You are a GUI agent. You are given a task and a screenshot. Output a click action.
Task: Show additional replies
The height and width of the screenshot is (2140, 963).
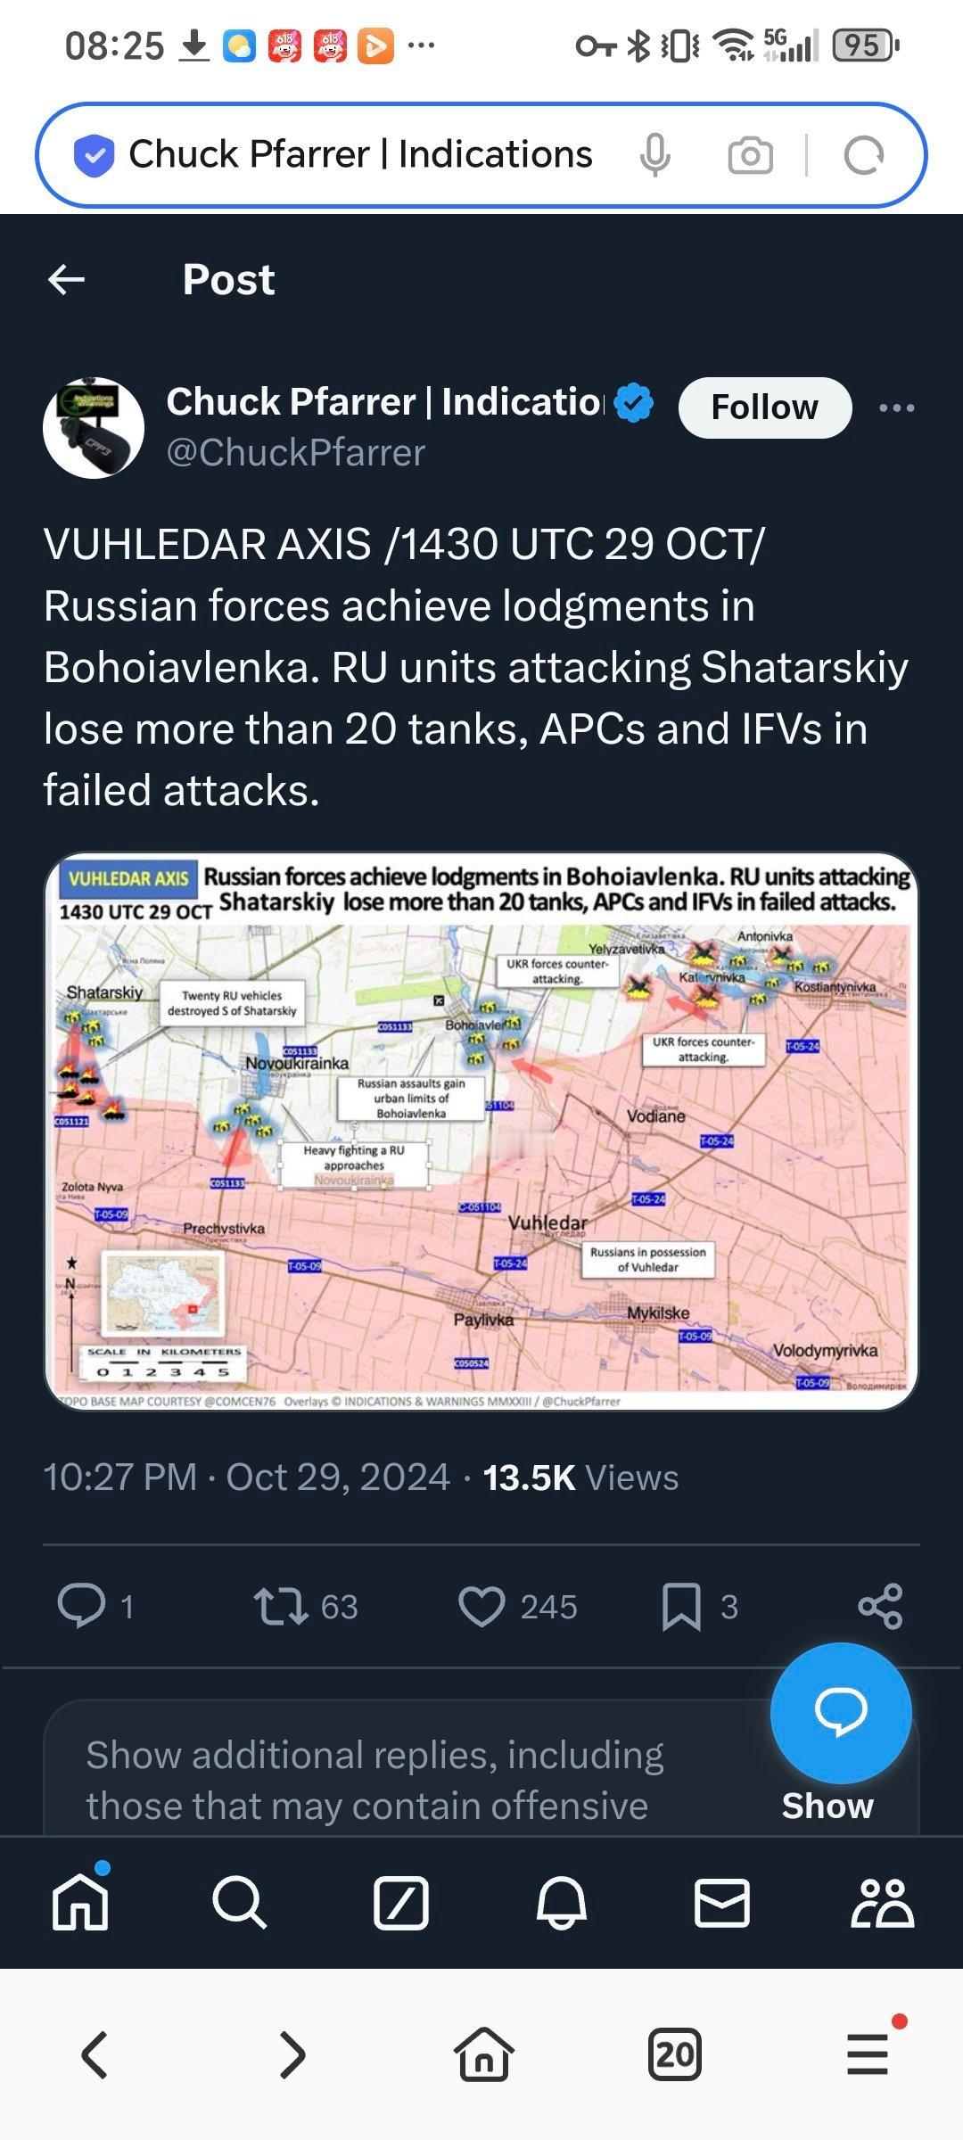tap(827, 1806)
